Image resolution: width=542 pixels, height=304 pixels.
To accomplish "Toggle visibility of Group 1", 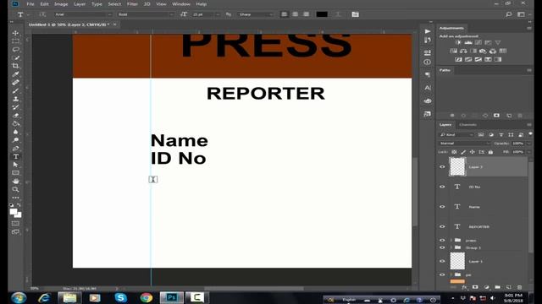I will pyautogui.click(x=442, y=247).
